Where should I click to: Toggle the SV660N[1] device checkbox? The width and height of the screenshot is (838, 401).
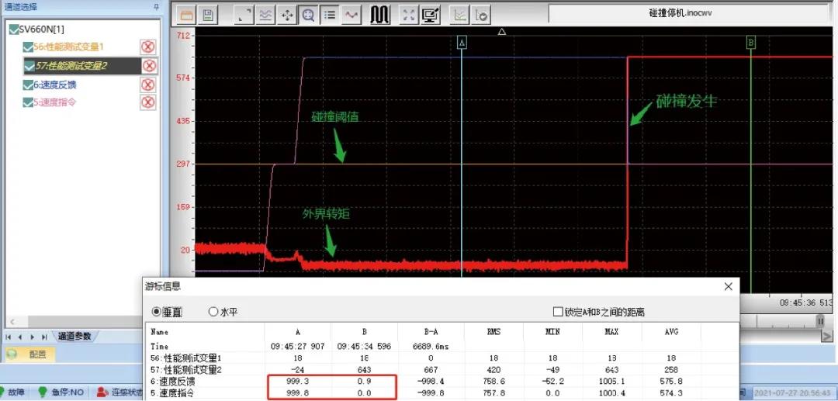tap(13, 29)
